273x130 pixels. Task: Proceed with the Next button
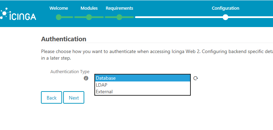pos(74,97)
